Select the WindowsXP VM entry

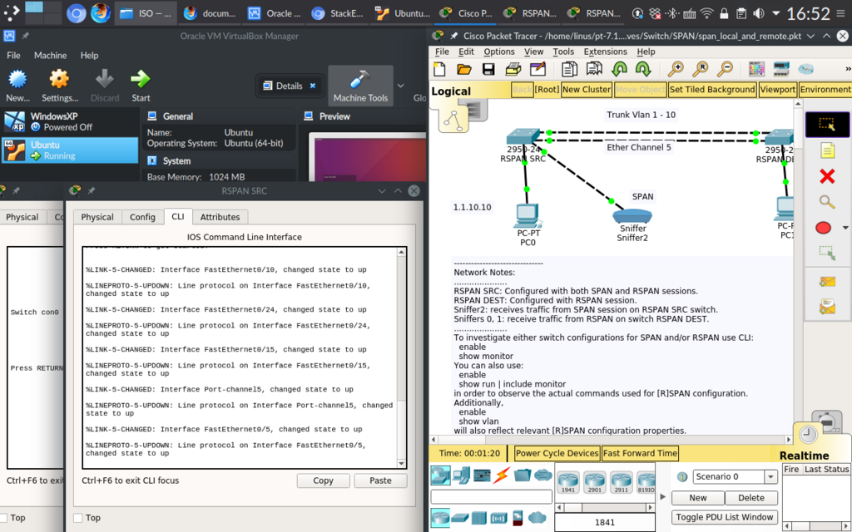click(70, 121)
